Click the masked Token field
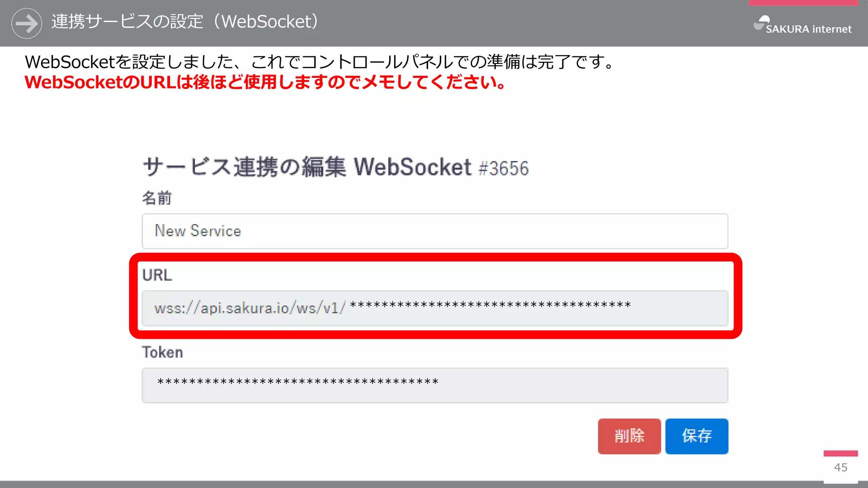 [x=435, y=385]
